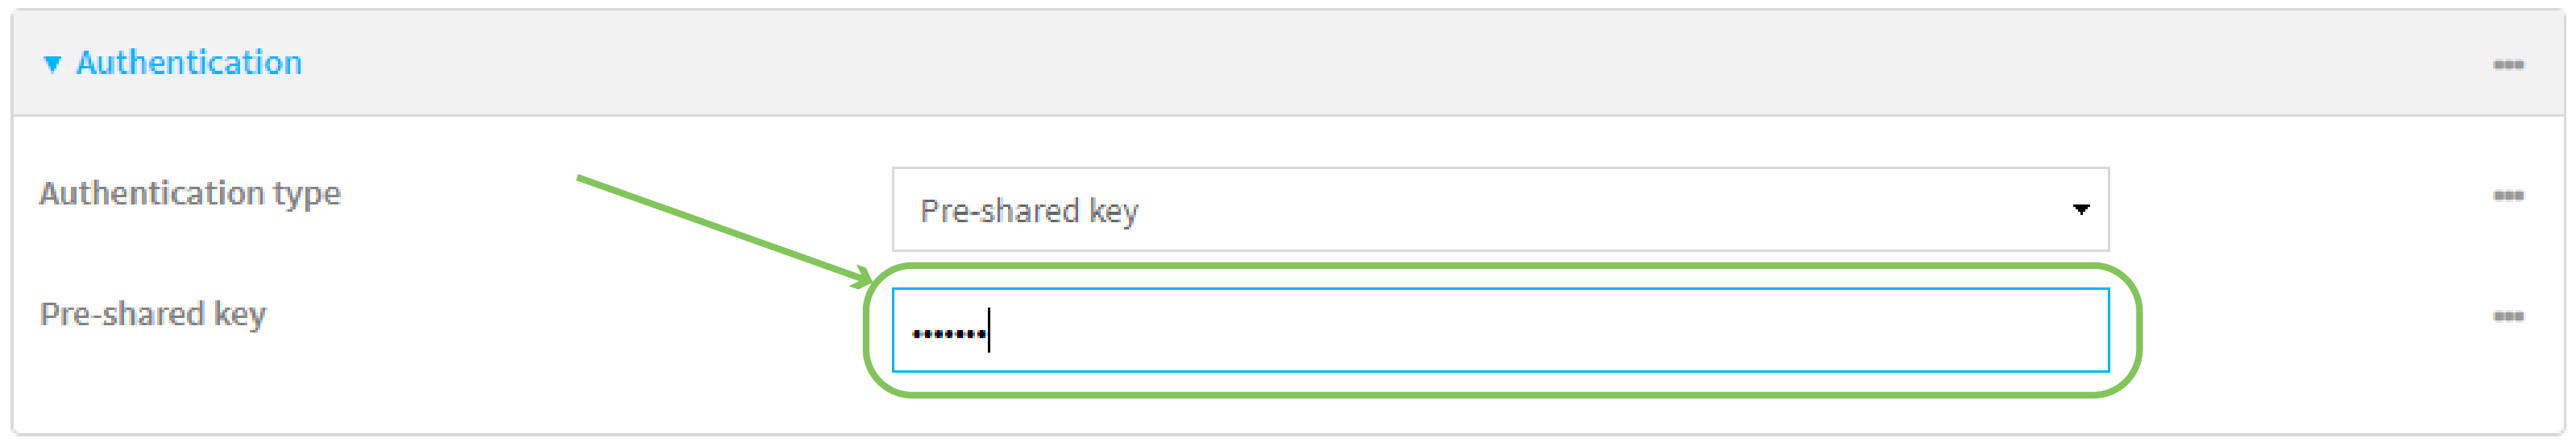Image resolution: width=2576 pixels, height=446 pixels.
Task: Click the Authentication type label
Action: [x=190, y=193]
